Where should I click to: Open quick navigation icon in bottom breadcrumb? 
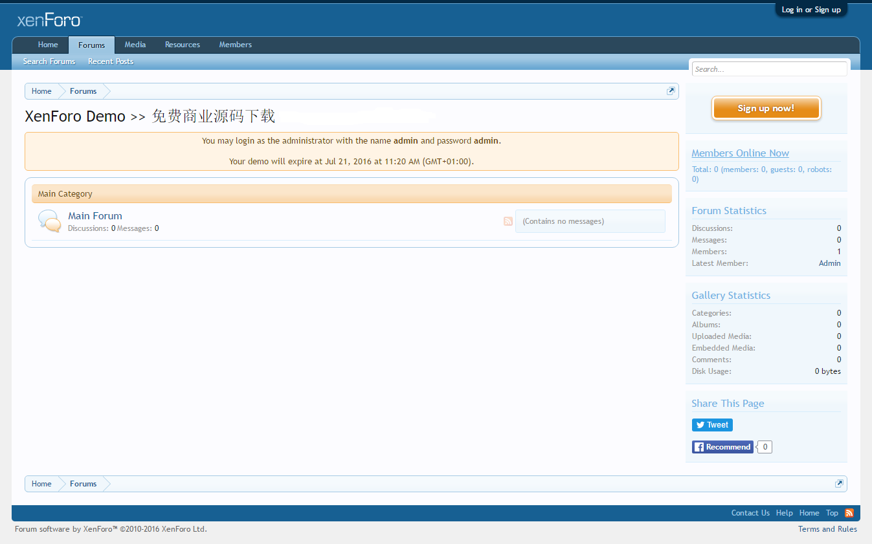point(839,484)
